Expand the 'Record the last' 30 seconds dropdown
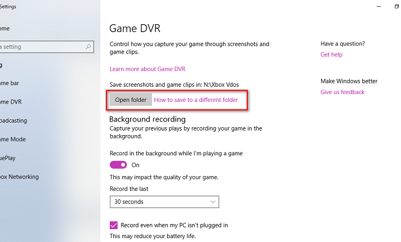The height and width of the screenshot is (242, 401). [x=164, y=202]
